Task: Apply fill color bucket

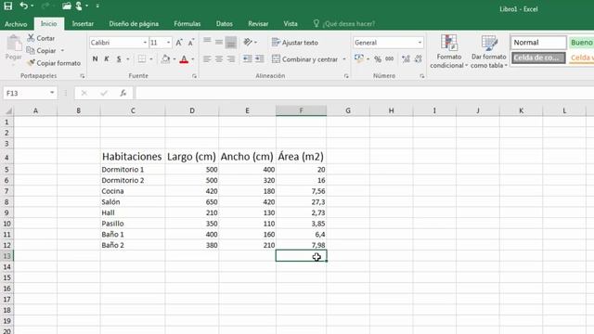Action: [165, 58]
